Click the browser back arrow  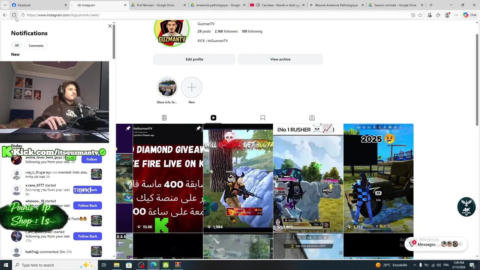[x=5, y=15]
